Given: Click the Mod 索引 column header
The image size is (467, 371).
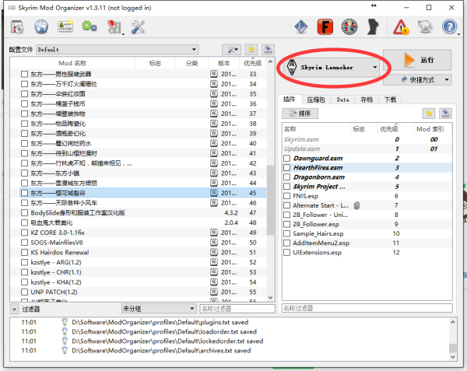Looking at the screenshot, I should [x=430, y=129].
